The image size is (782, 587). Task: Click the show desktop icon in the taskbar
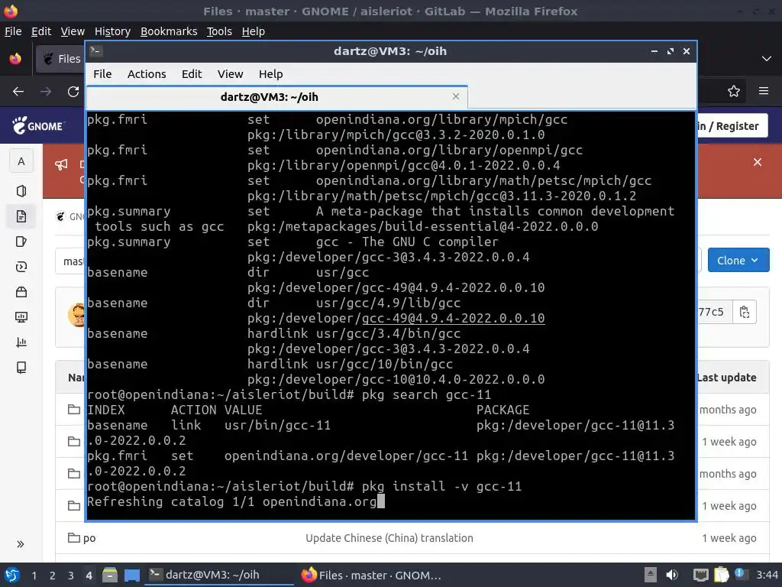132,575
